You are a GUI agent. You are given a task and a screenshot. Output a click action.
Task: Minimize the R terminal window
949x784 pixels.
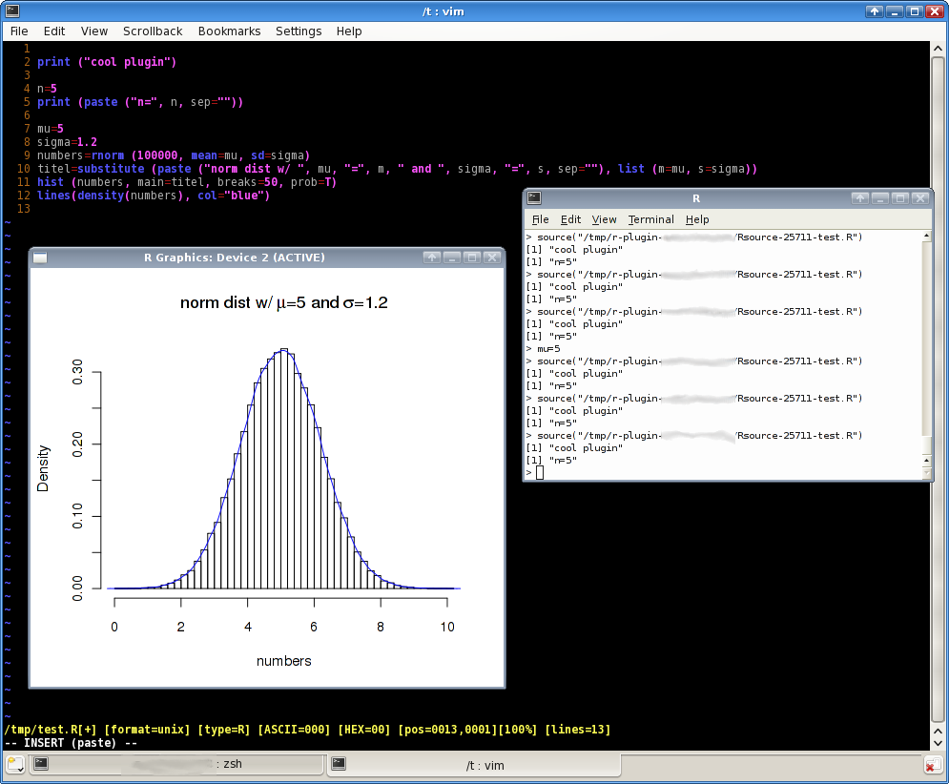pyautogui.click(x=879, y=198)
